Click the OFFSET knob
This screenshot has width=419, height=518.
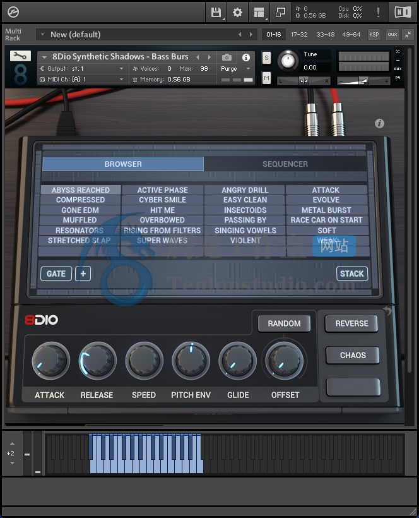tap(285, 361)
